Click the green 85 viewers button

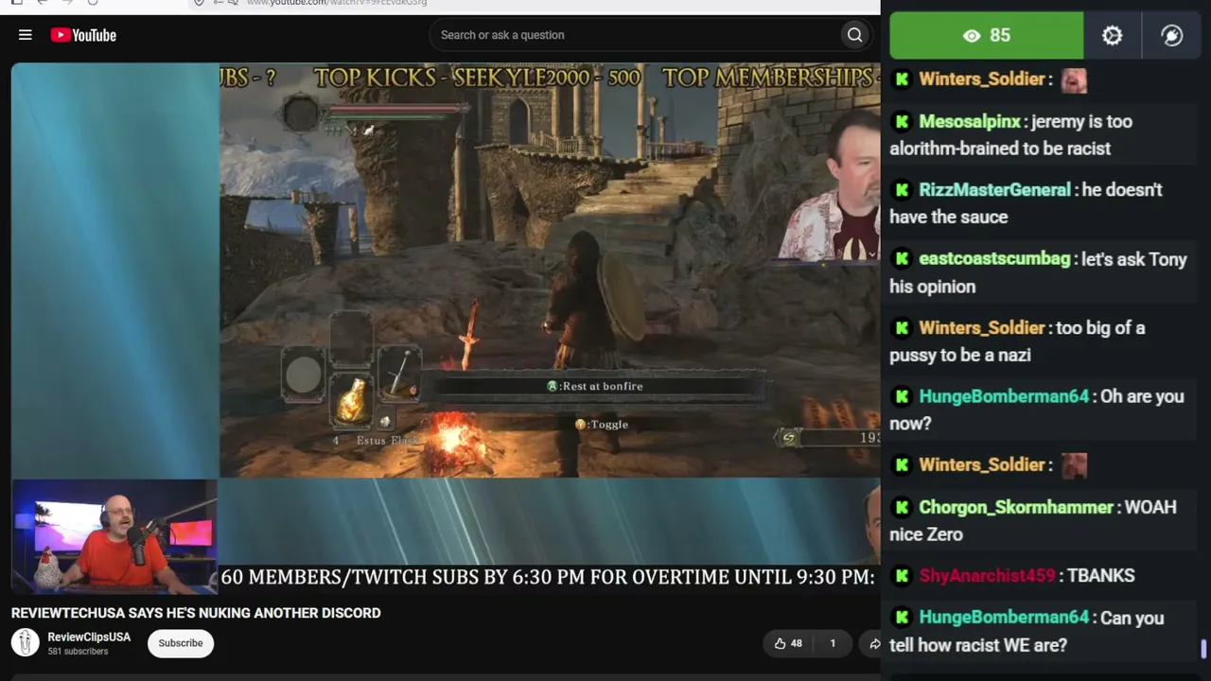987,35
